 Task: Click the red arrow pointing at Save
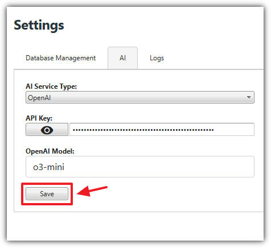tap(92, 191)
